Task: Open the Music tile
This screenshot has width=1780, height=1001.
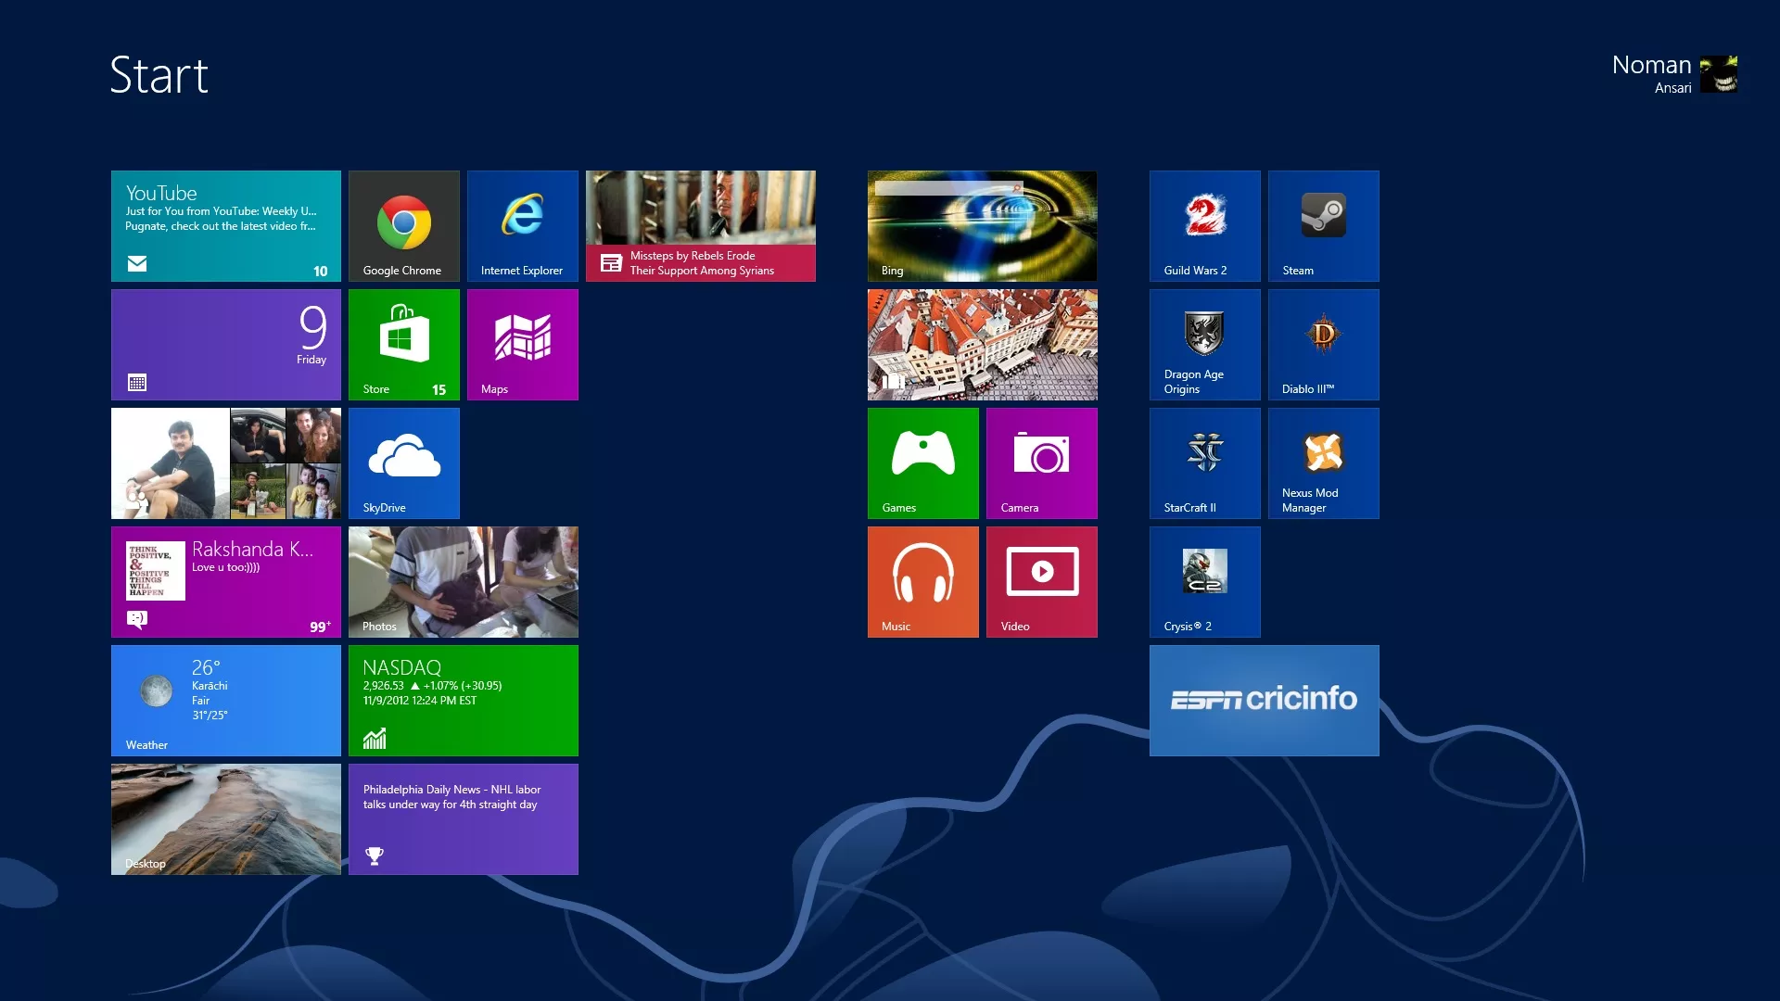Action: point(923,582)
